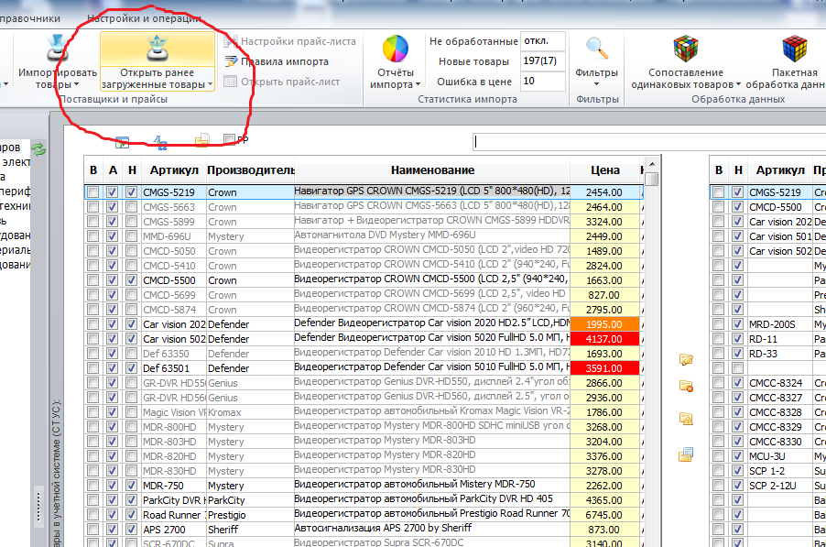
Task: Open the Импортировать товары dropdown arrow
Action: click(77, 85)
